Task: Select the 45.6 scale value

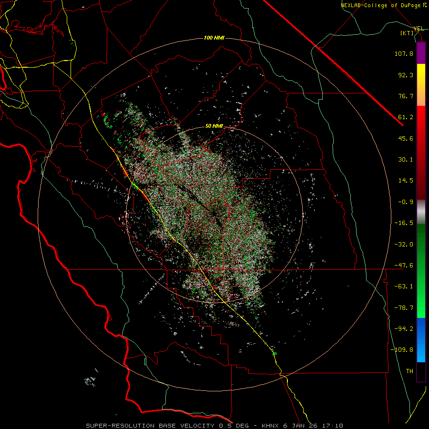Action: click(406, 138)
